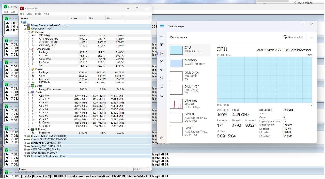The height and width of the screenshot is (179, 325).
Task: Open Details page in Task Manager sidebar
Action: 162,87
